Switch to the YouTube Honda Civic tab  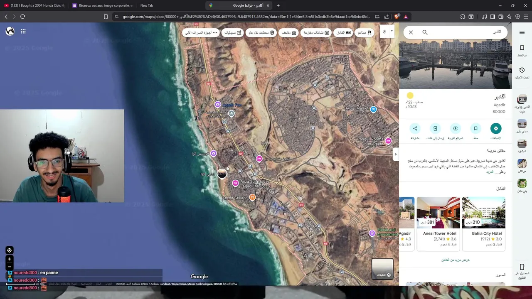(34, 5)
